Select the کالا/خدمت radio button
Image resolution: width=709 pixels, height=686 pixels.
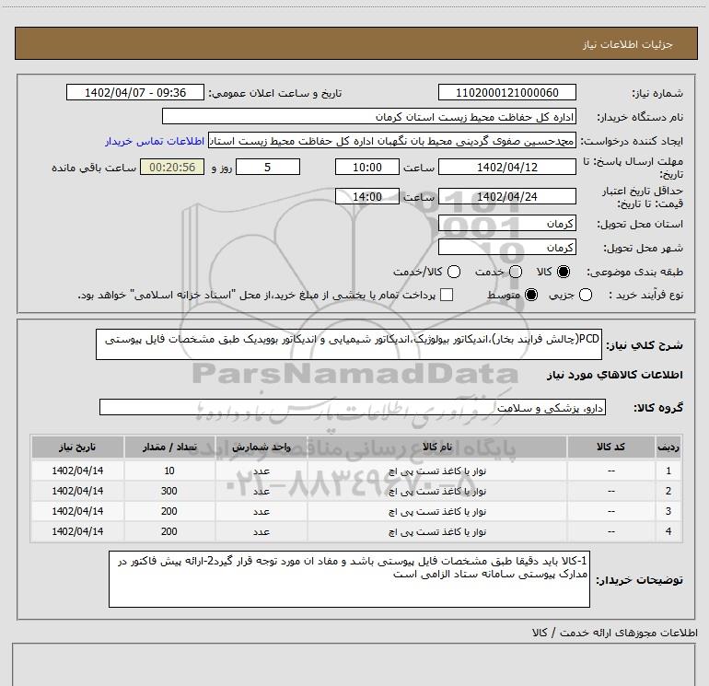(454, 272)
